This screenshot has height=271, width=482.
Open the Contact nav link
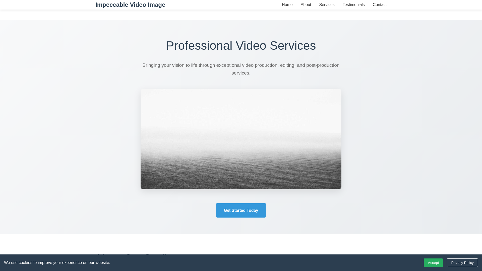click(380, 5)
